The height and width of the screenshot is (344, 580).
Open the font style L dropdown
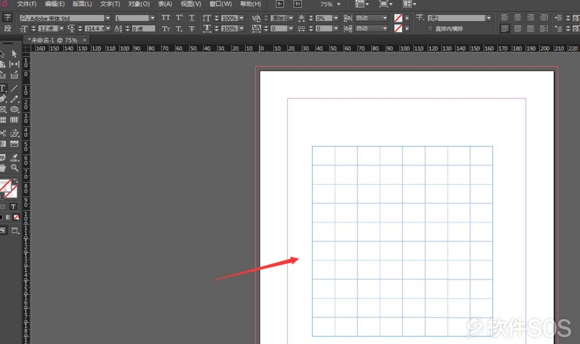click(x=152, y=18)
